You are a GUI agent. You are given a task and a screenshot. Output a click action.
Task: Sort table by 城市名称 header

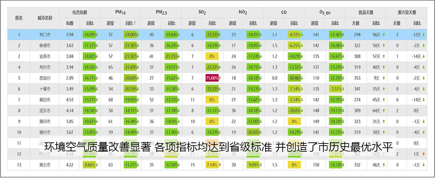(x=45, y=18)
